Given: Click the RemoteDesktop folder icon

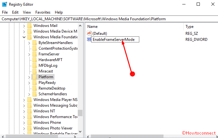Looking at the screenshot, I should click(34, 88).
